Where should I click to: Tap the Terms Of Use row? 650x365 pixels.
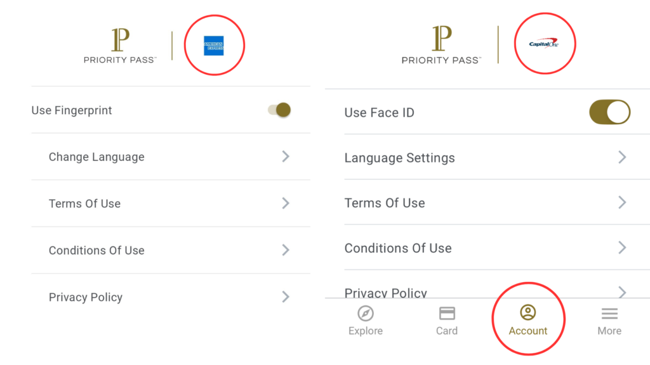click(84, 203)
